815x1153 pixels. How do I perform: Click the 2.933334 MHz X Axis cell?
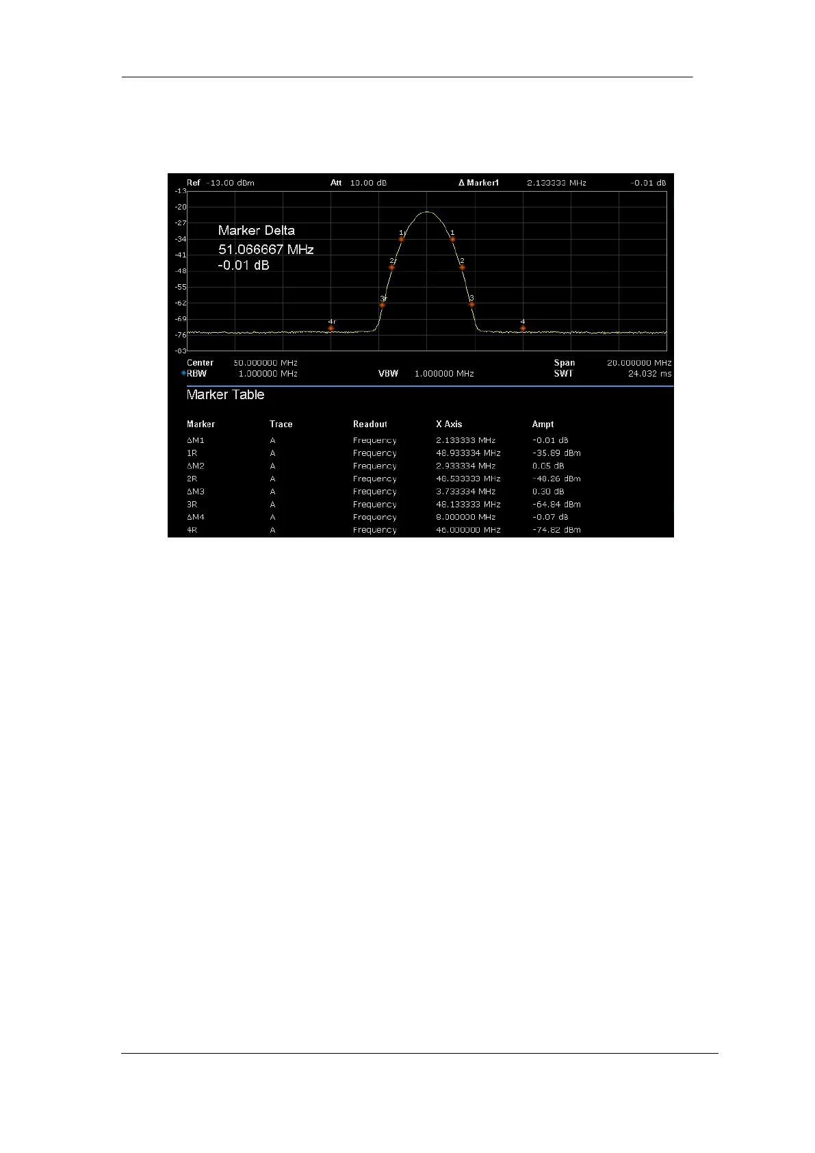coord(465,466)
